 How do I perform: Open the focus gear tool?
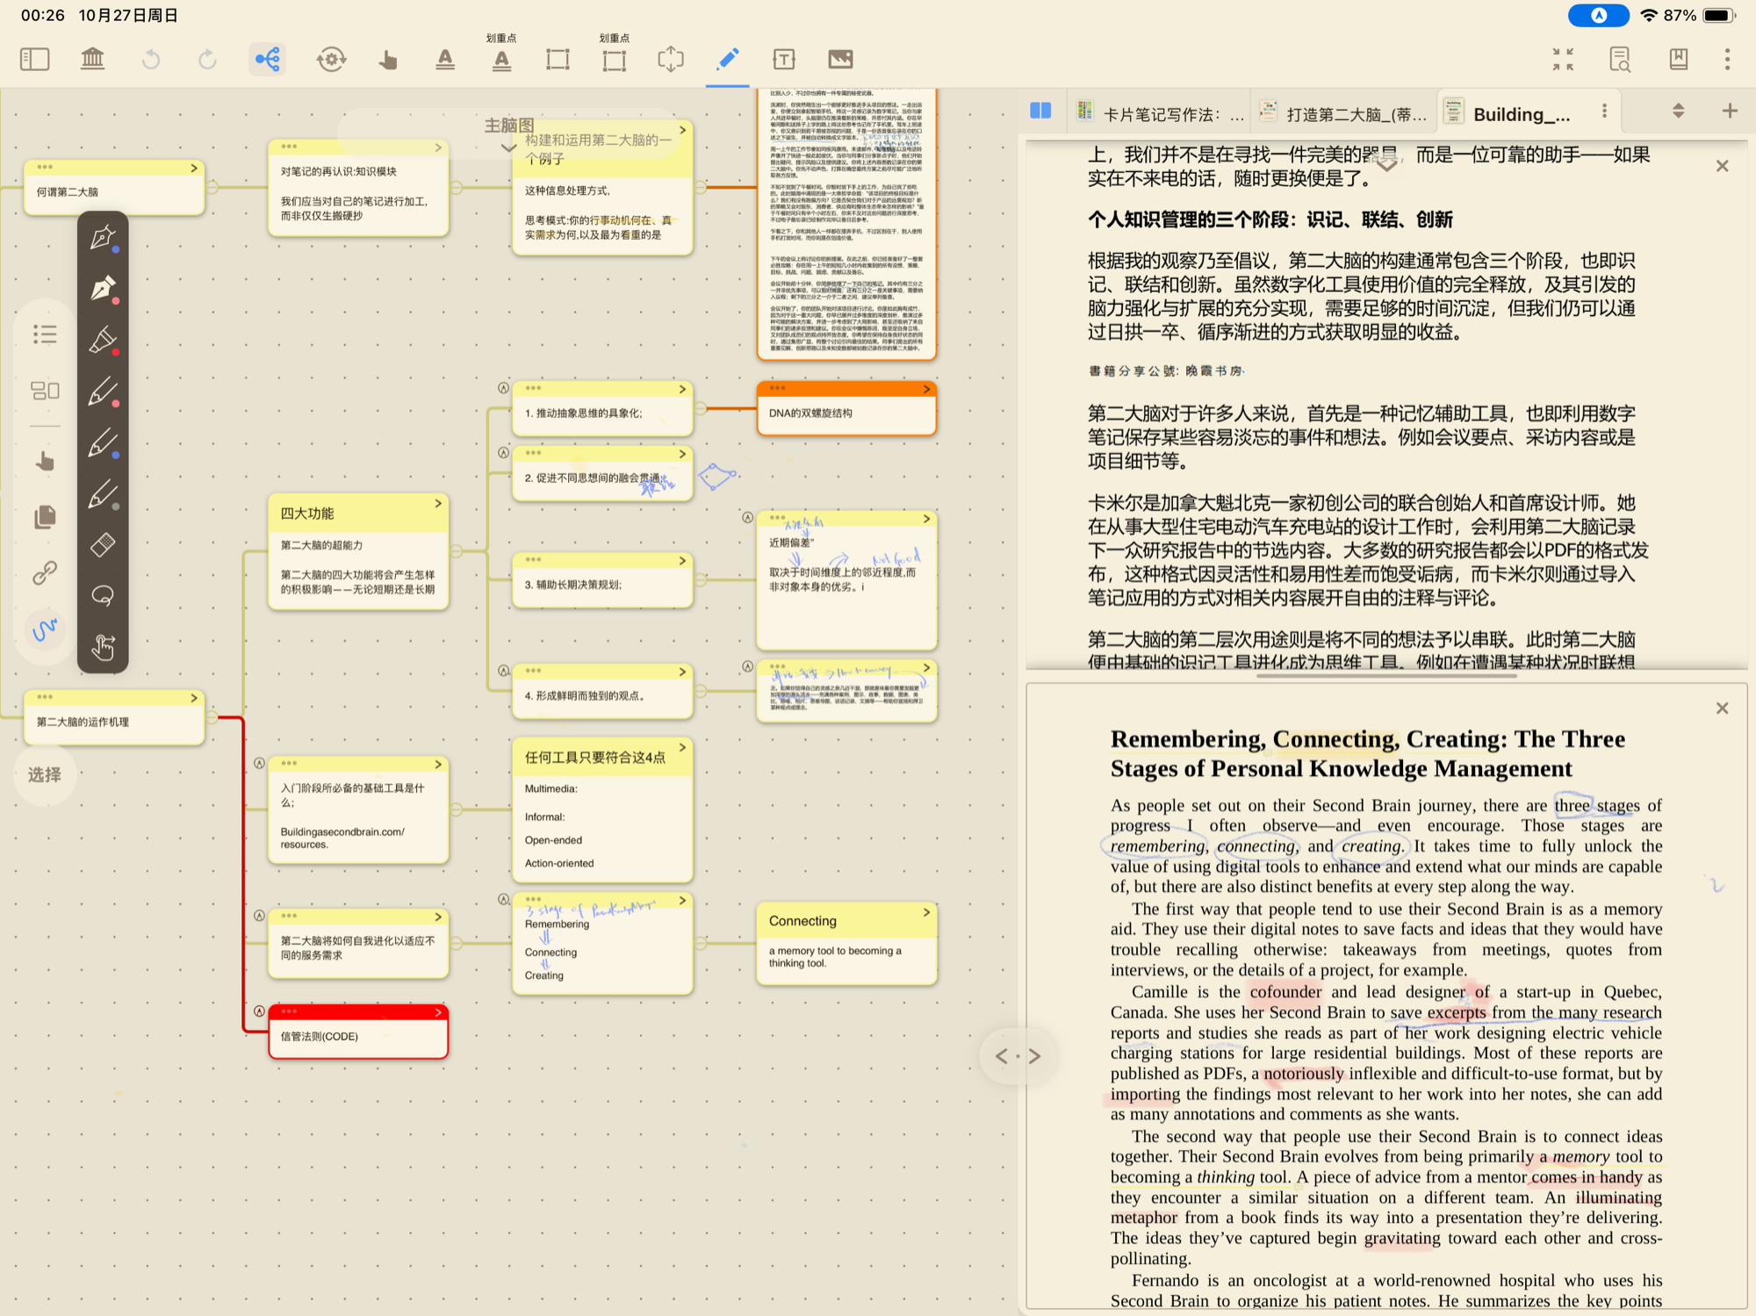[331, 60]
